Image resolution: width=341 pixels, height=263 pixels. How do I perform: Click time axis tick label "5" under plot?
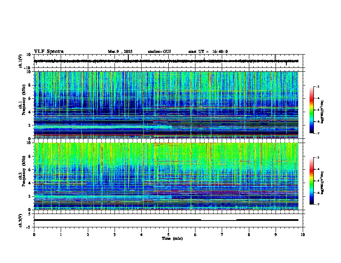168,235
